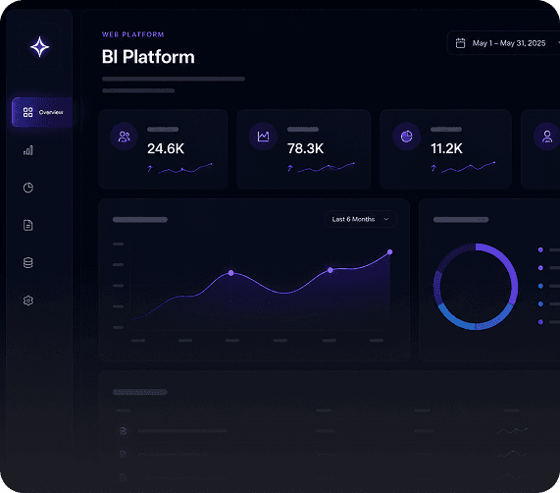Click the person icon on the fourth card
This screenshot has width=560, height=493.
(x=547, y=137)
